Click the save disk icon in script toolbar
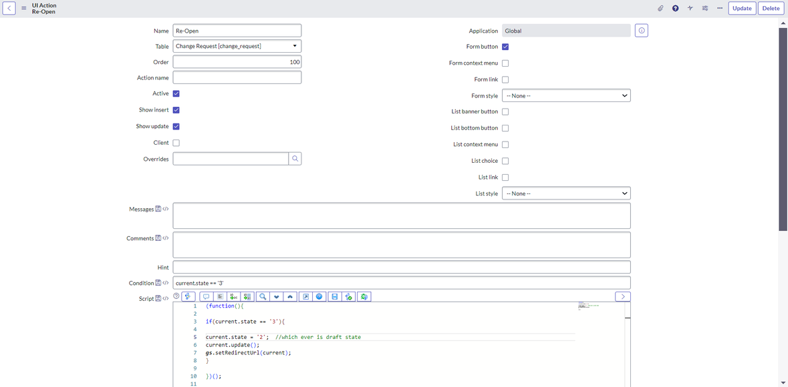The image size is (788, 387). point(334,297)
